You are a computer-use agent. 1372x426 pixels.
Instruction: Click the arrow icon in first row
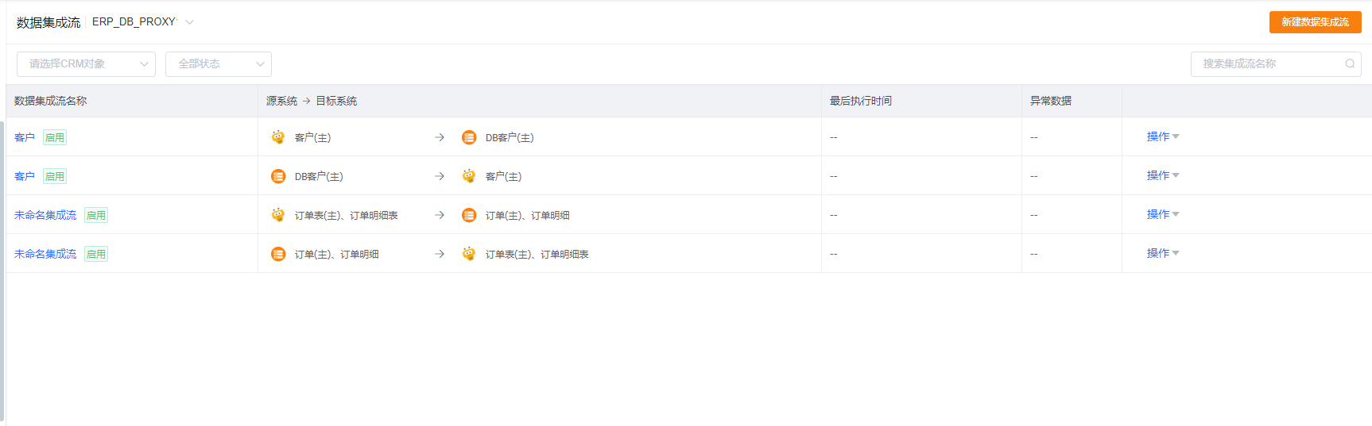[x=440, y=137]
